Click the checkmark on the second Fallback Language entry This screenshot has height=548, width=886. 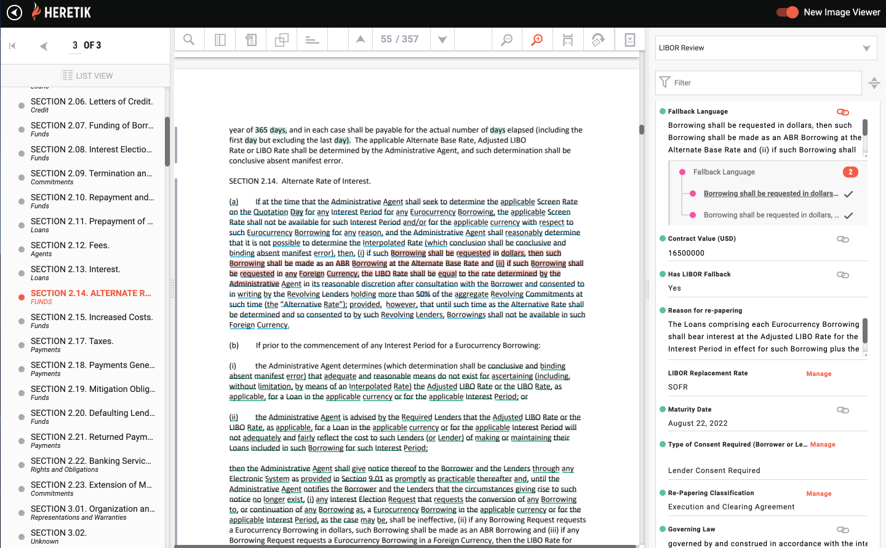click(x=848, y=216)
